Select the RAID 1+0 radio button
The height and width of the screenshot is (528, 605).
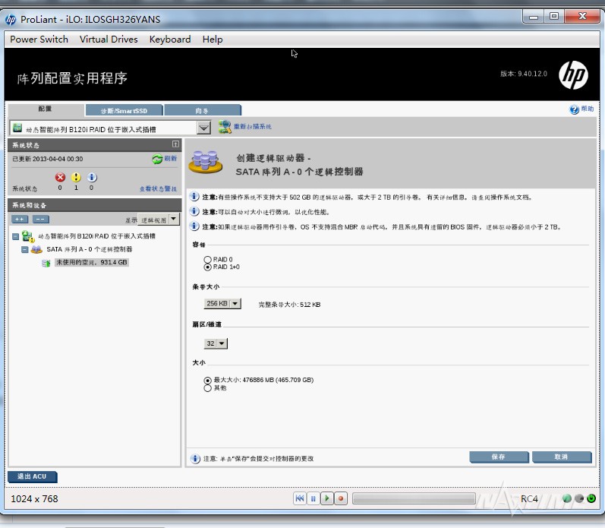point(207,267)
